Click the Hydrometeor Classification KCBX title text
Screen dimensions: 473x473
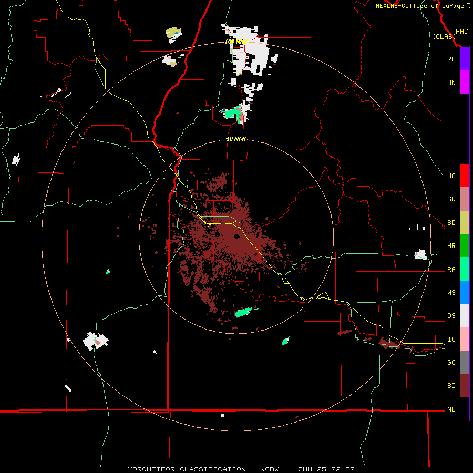[239, 469]
